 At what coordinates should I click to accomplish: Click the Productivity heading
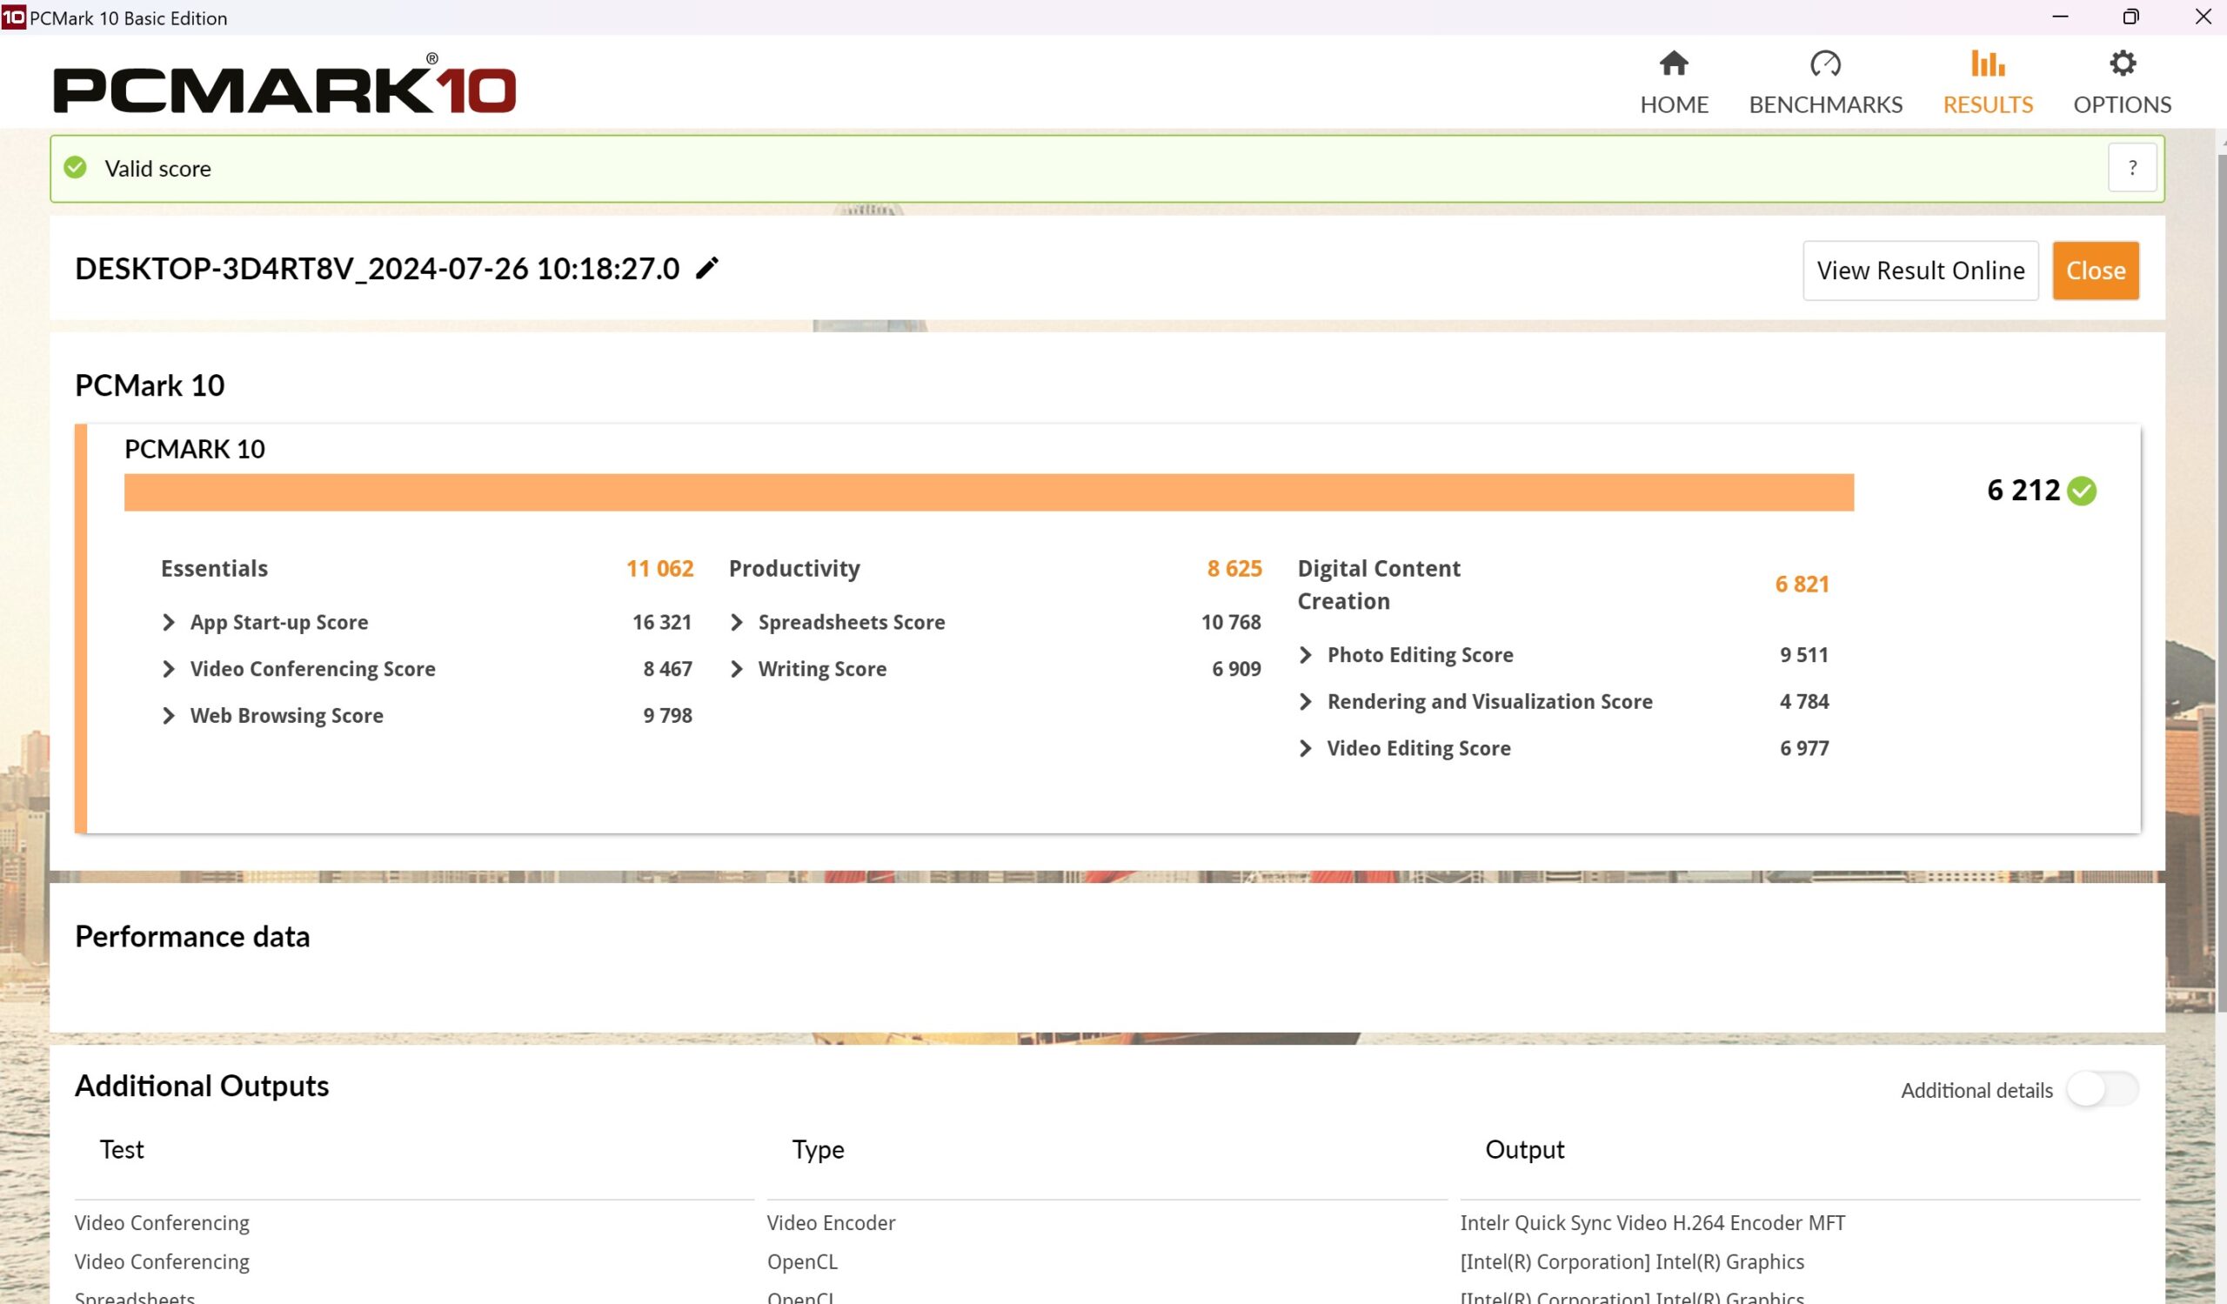[x=793, y=569]
